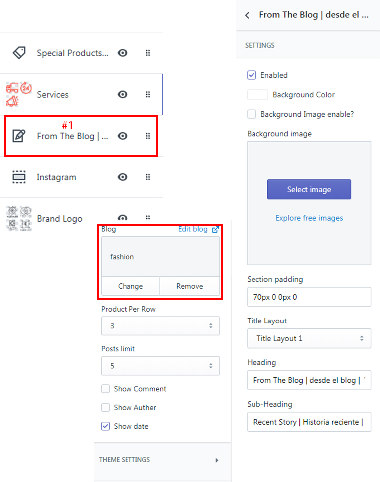Click the Services section icon

(19, 94)
